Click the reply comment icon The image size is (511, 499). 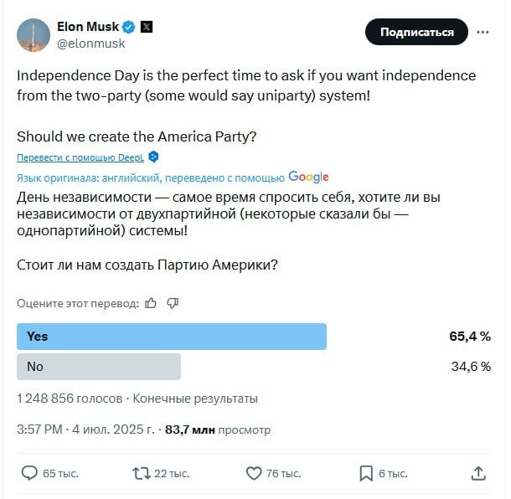[x=29, y=473]
